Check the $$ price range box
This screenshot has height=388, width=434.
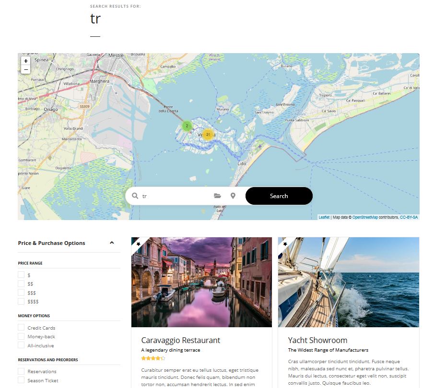pos(21,284)
